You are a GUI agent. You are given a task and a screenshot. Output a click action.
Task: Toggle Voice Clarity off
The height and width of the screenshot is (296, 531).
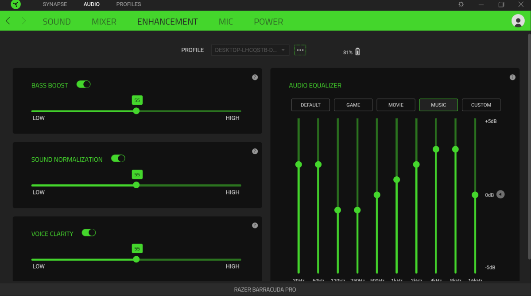point(89,233)
